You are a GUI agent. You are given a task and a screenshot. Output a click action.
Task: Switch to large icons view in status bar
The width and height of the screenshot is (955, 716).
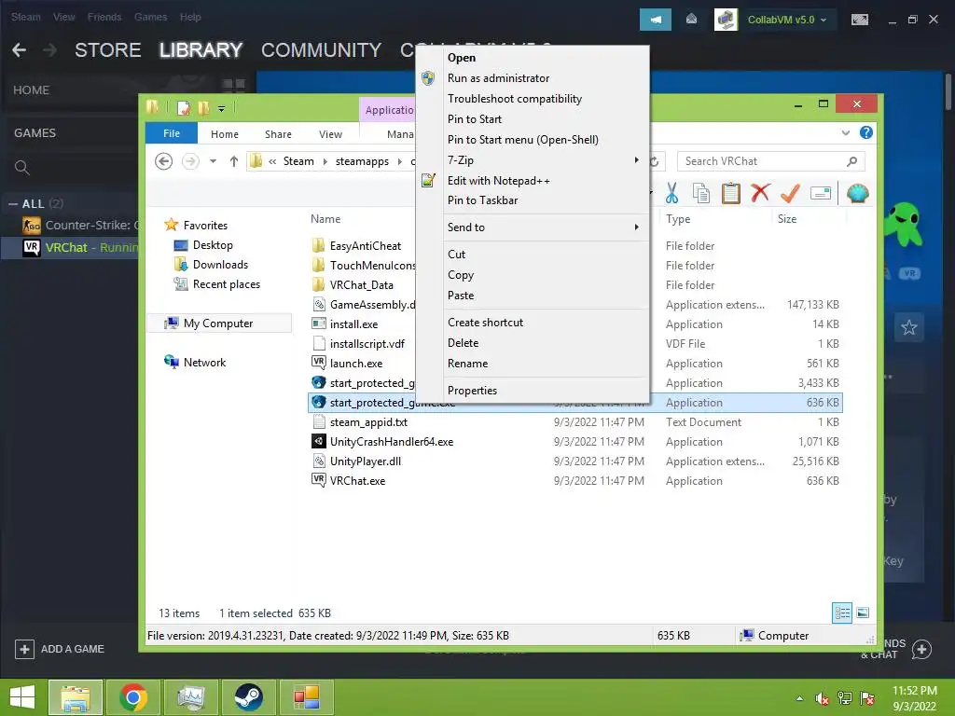(x=863, y=613)
